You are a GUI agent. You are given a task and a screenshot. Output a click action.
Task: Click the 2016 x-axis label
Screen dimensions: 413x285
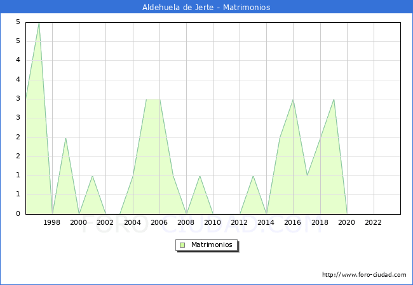pos(293,222)
